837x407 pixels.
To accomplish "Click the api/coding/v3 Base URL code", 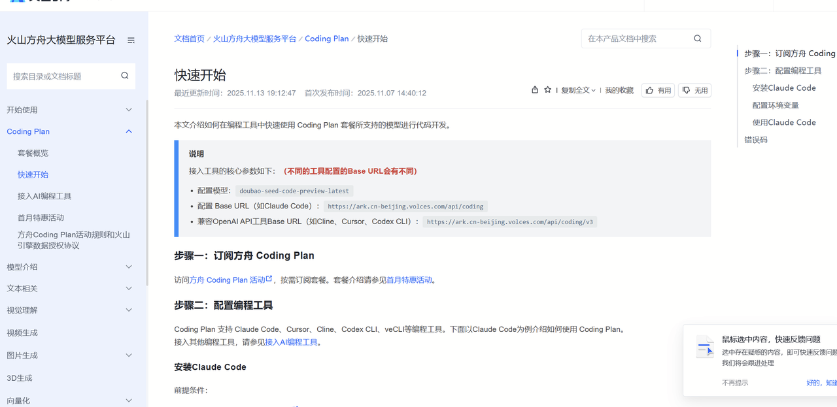I will pyautogui.click(x=510, y=221).
